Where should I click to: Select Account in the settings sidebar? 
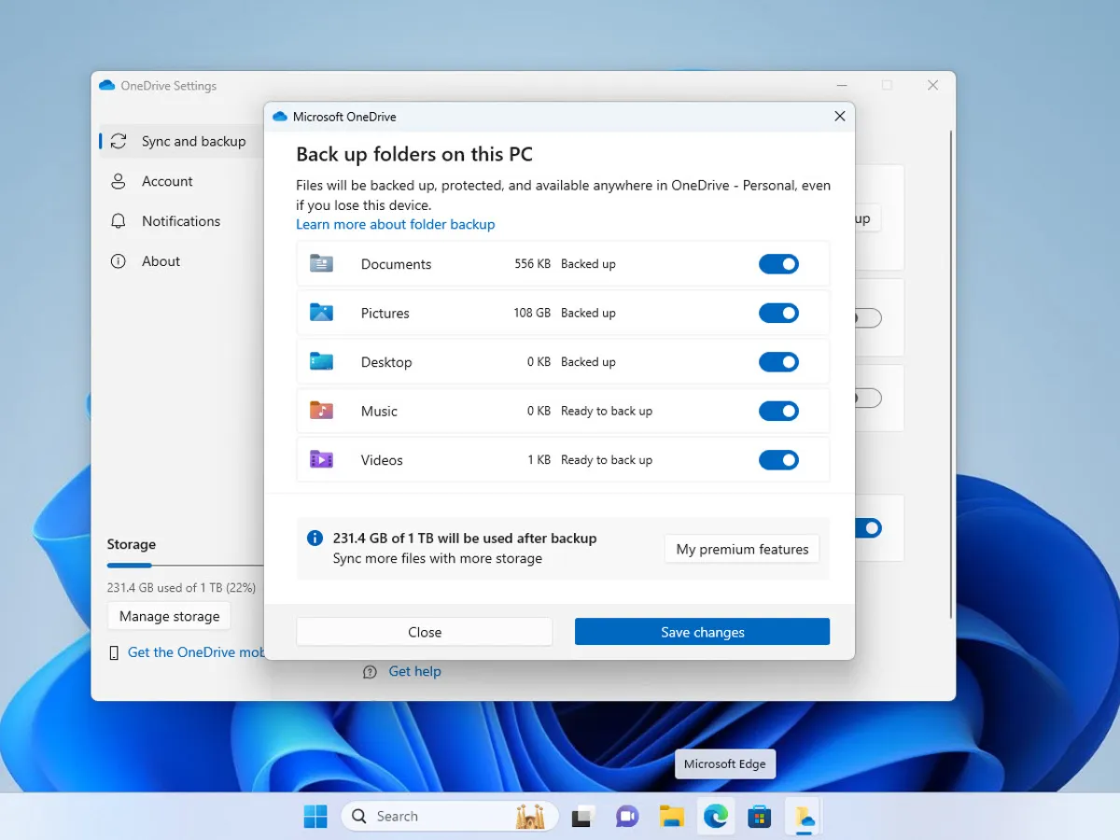(167, 181)
